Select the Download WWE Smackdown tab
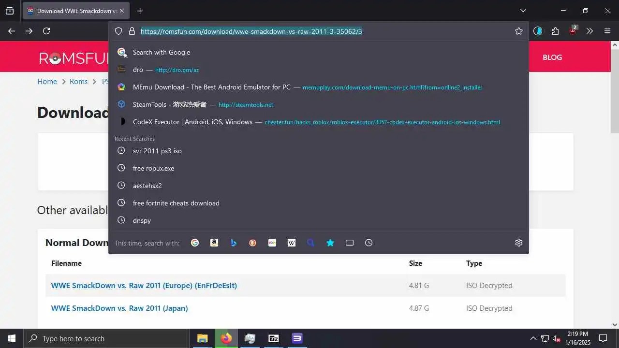This screenshot has height=348, width=619. (x=75, y=11)
